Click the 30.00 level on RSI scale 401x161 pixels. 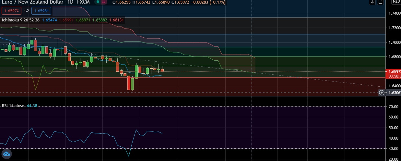tap(394, 149)
